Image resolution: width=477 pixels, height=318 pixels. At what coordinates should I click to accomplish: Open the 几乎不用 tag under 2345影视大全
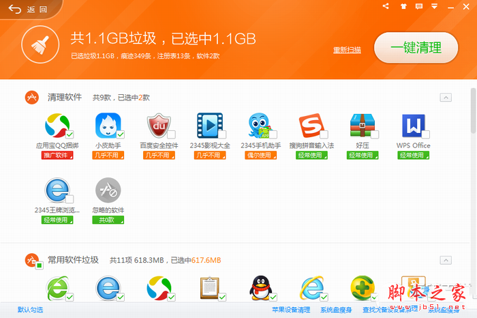(x=210, y=156)
